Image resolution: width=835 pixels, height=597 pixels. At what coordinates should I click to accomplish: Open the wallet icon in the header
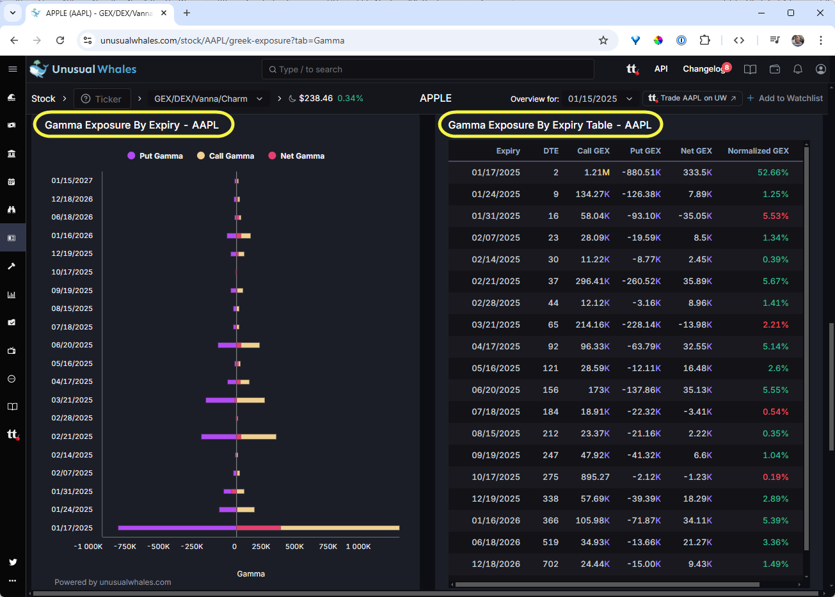click(x=774, y=69)
